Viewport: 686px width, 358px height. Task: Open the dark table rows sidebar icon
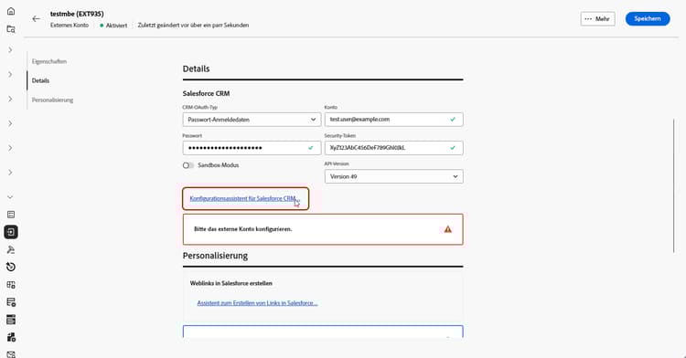[x=11, y=320]
